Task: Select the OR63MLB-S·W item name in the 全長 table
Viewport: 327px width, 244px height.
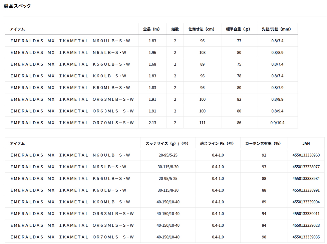Action: (72, 99)
